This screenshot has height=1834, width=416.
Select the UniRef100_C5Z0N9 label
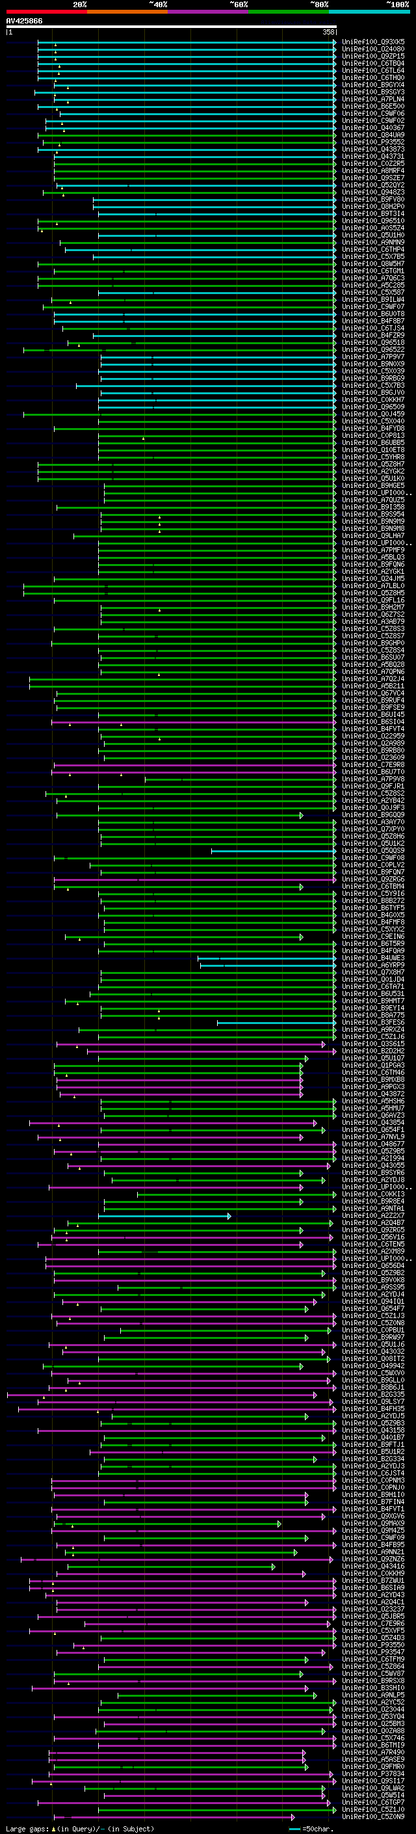pyautogui.click(x=373, y=1817)
